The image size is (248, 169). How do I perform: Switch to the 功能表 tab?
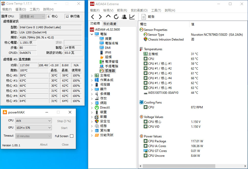[95, 23]
